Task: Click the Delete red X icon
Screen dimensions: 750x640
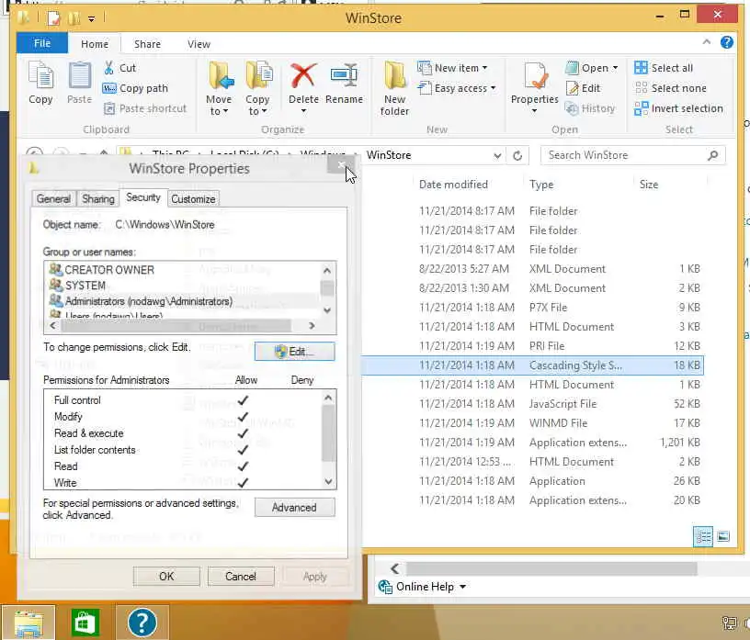Action: (303, 76)
